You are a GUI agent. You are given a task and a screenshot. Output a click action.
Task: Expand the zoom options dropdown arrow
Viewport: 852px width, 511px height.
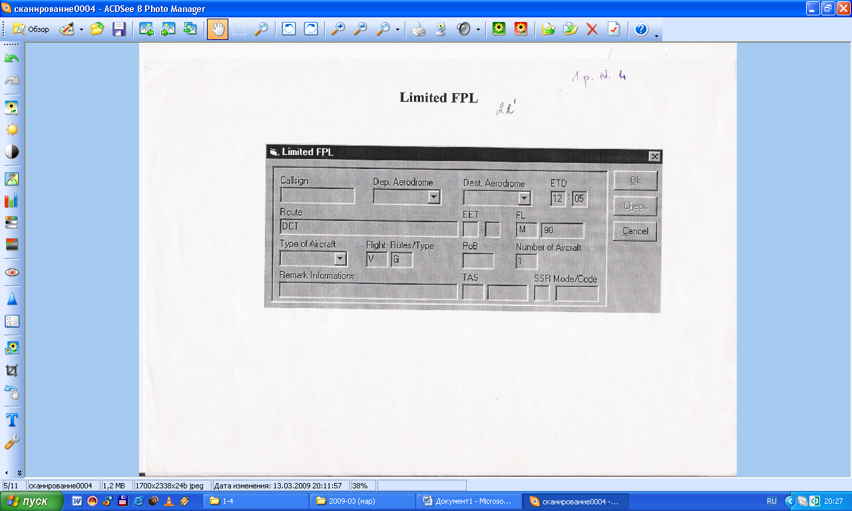(397, 29)
